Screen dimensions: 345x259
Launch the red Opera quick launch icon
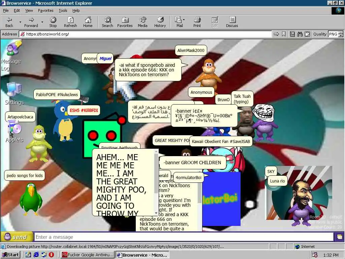51,255
